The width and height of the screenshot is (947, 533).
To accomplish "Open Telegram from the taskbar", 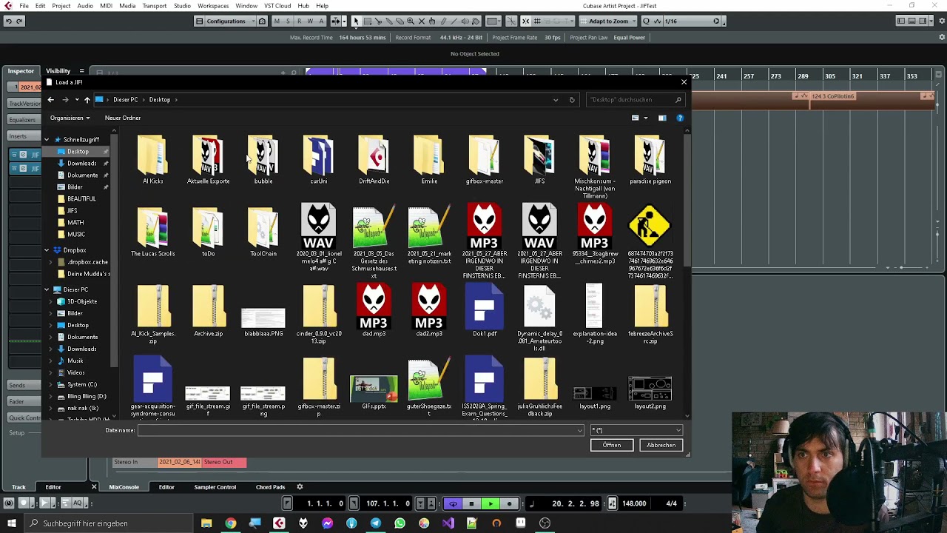I will point(376,523).
